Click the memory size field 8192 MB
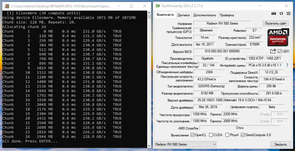The height and width of the screenshot is (151, 295). click(x=207, y=93)
